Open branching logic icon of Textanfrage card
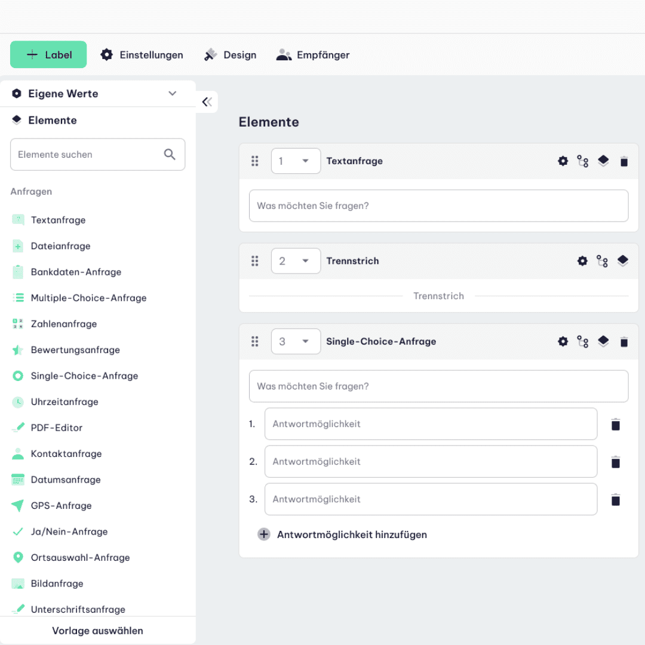Screen dimensions: 645x645 pos(582,161)
